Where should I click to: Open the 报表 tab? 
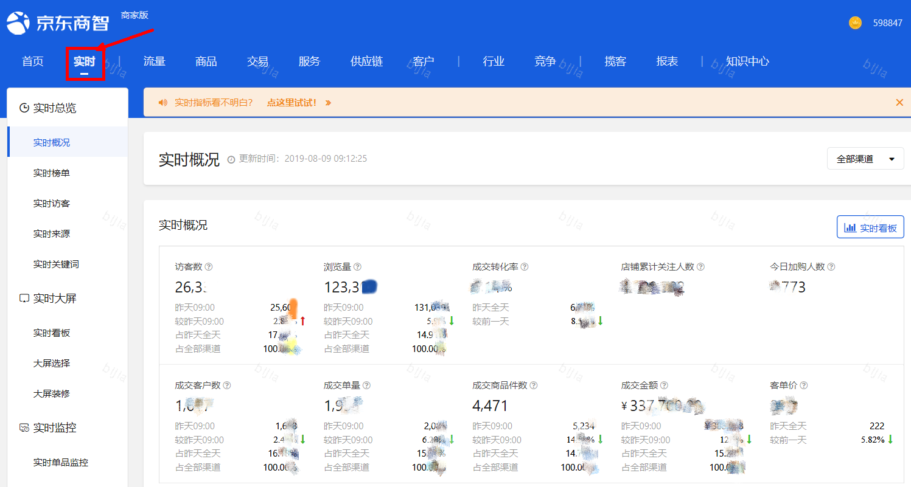[x=668, y=61]
